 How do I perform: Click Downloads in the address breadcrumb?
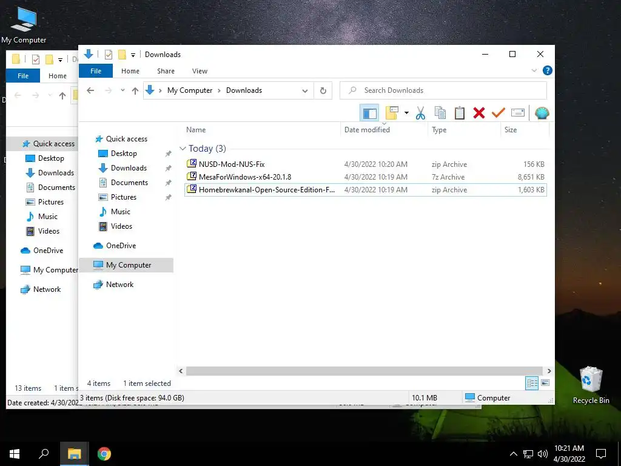(244, 90)
